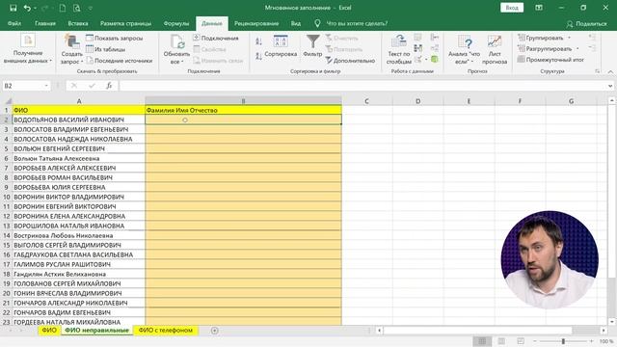
Task: Toggle the Фильтр funnel button
Action: (312, 46)
